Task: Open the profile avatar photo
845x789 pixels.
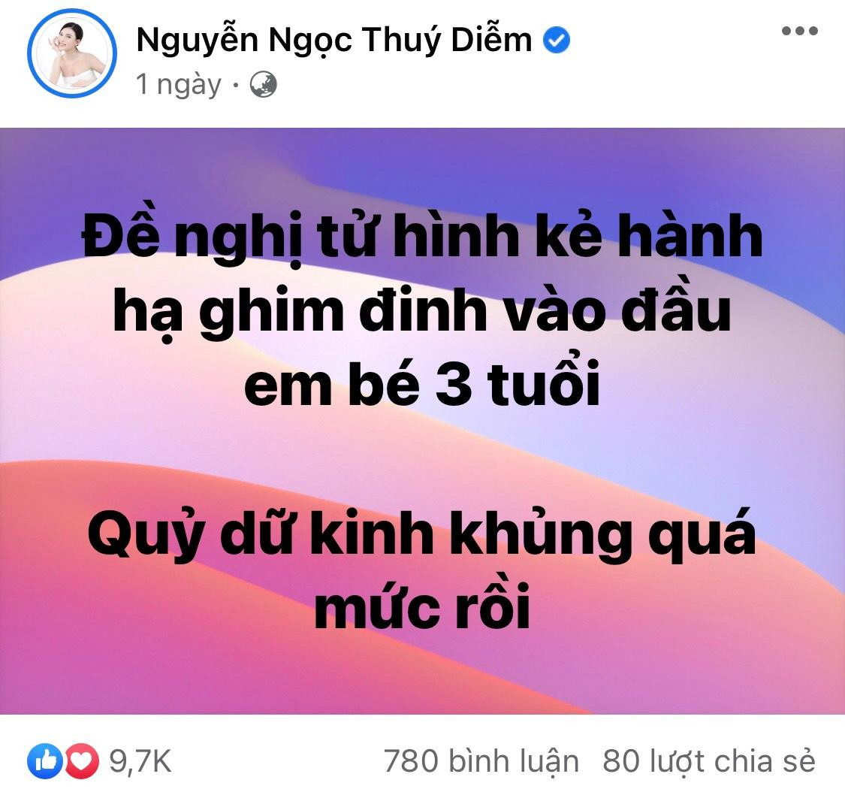Action: 72,53
